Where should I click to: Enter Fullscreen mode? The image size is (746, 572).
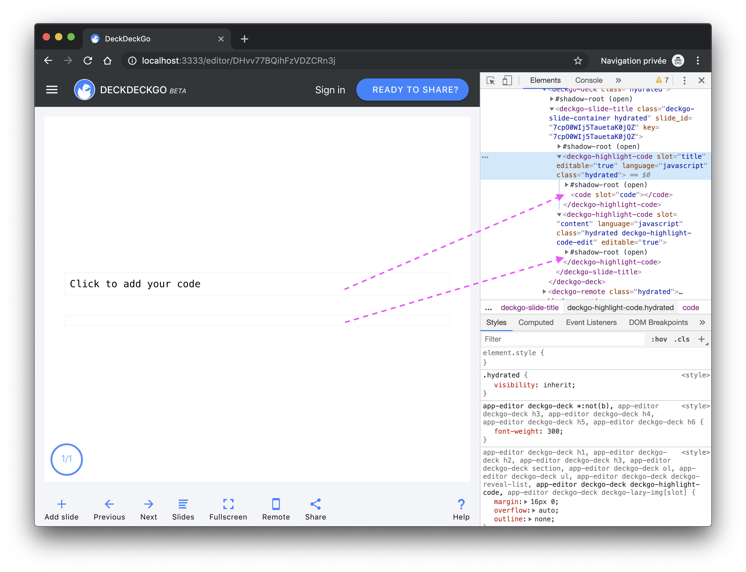tap(228, 509)
